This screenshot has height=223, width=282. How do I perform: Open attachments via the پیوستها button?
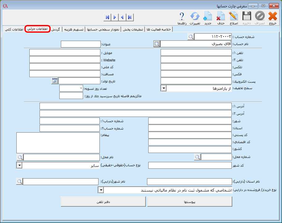pyautogui.click(x=190, y=201)
